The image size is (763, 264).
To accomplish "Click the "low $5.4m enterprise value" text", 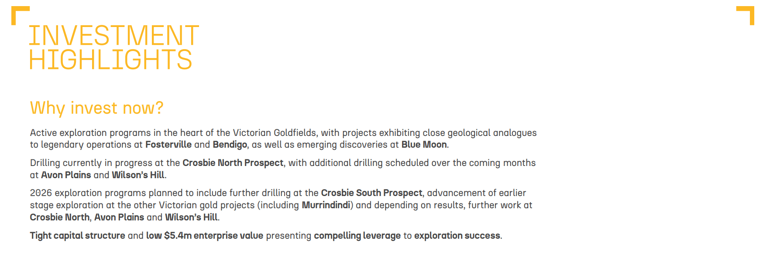I will [x=204, y=236].
